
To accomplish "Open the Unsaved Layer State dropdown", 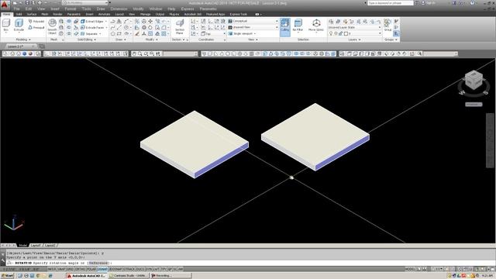I will pos(355,28).
